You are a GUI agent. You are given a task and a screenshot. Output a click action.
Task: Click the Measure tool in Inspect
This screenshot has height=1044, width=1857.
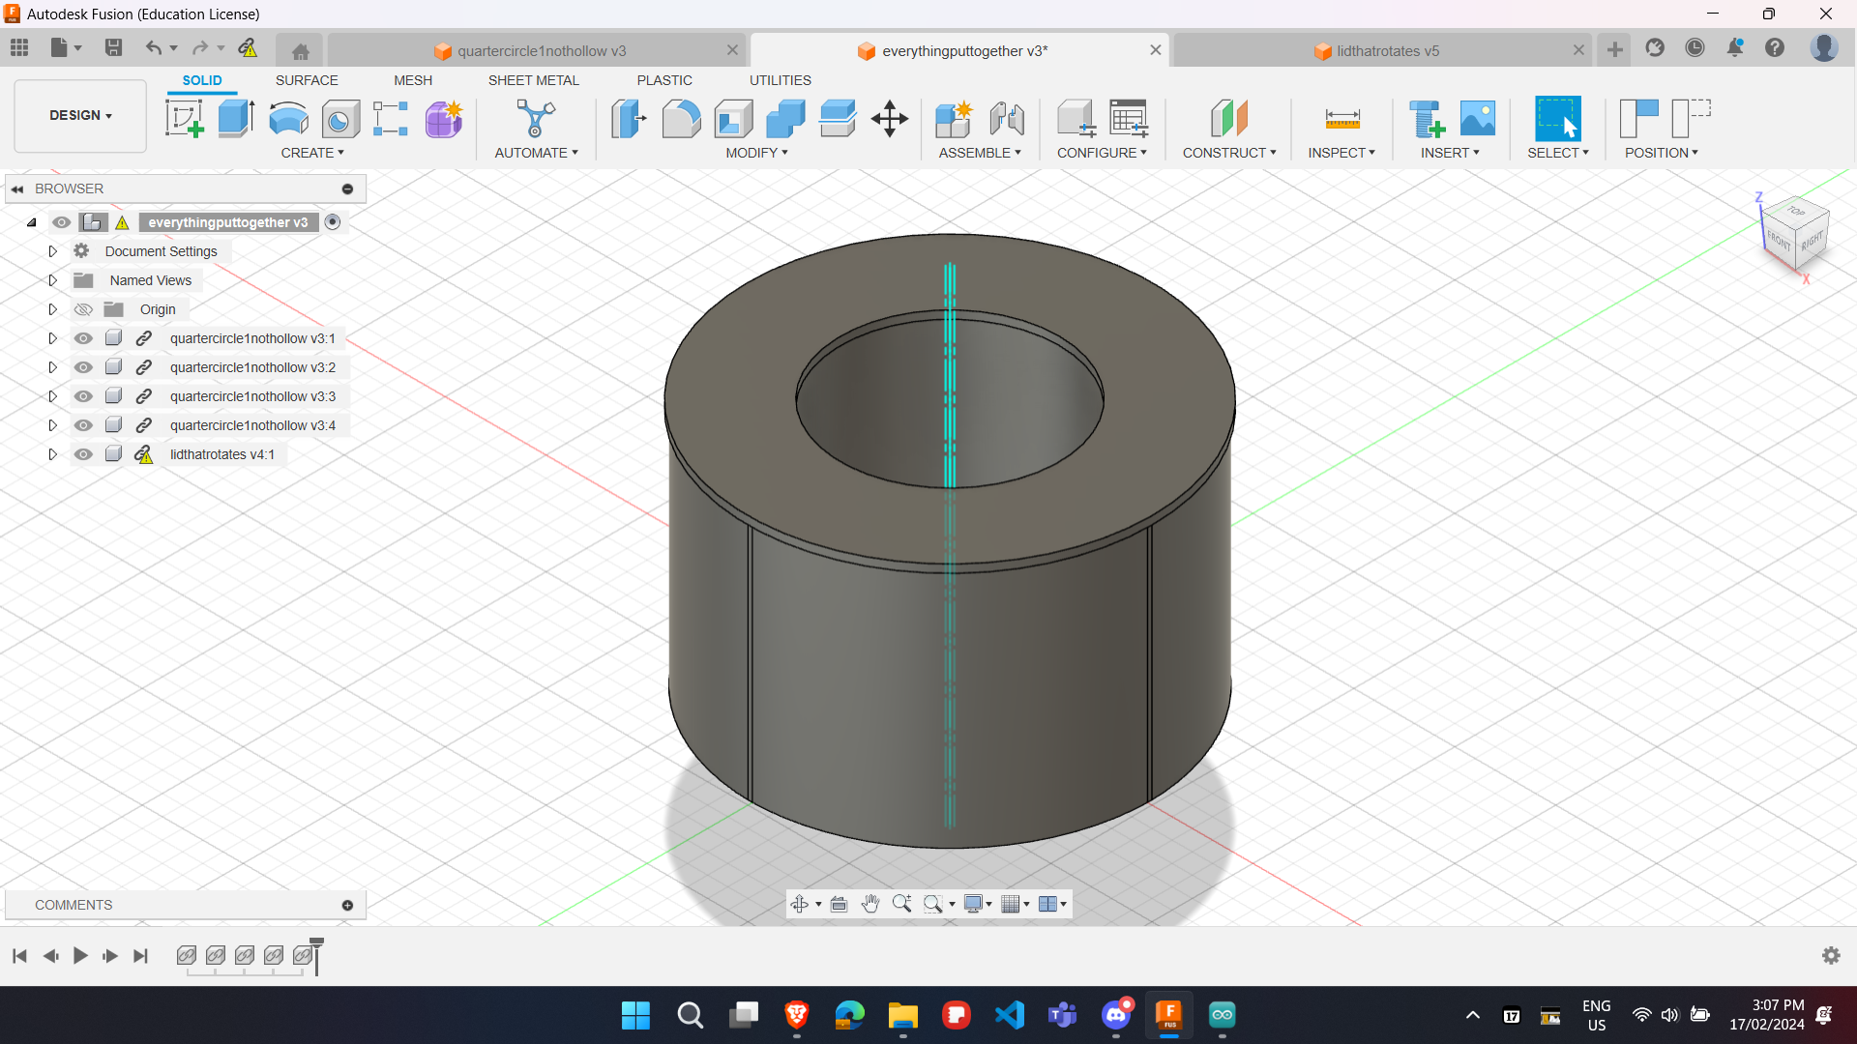1341,119
